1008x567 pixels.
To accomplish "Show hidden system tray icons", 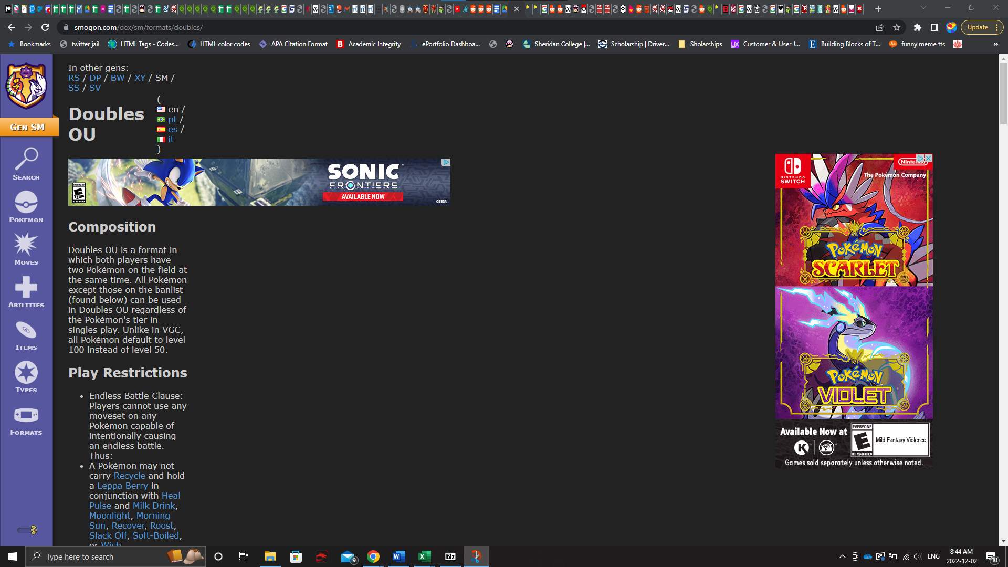I will [x=843, y=556].
